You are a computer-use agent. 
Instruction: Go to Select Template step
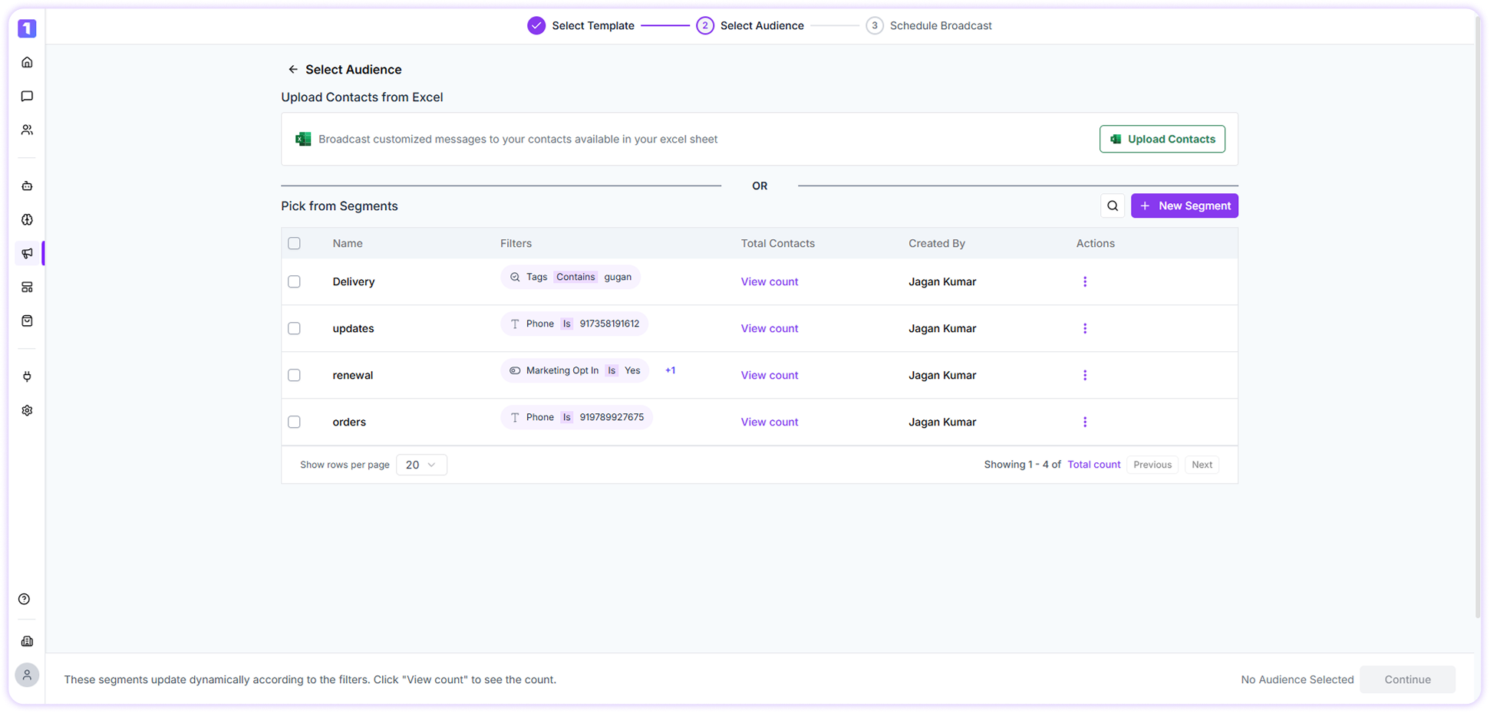[581, 25]
